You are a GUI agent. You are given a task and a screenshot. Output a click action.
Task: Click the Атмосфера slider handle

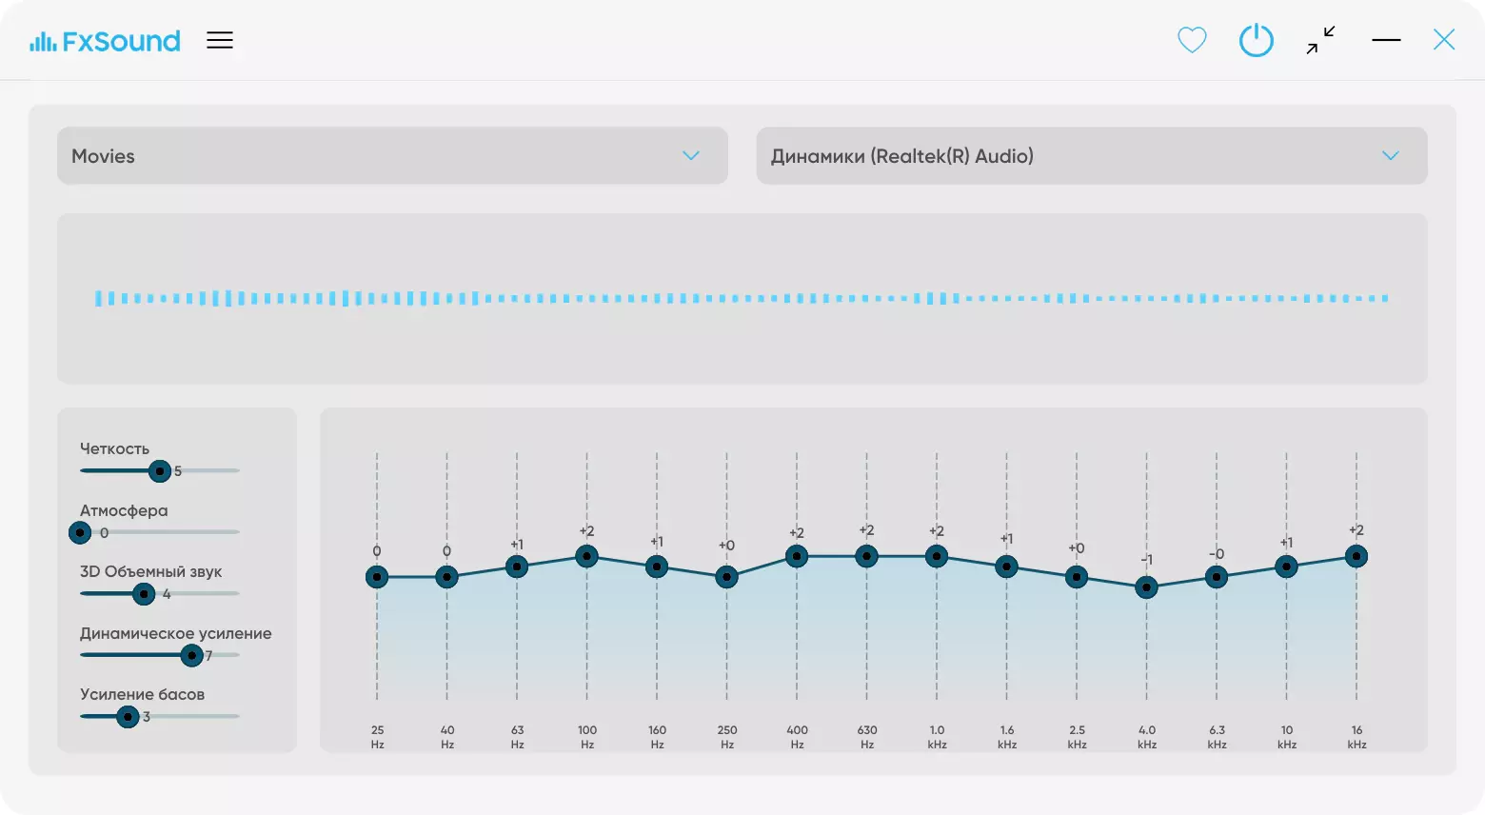80,532
